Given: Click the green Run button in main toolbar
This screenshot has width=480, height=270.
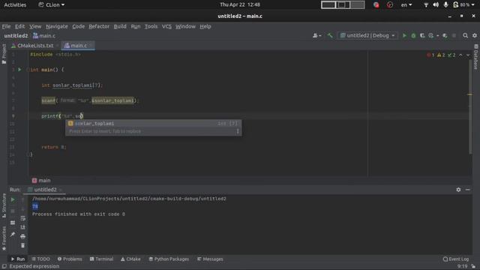Looking at the screenshot, I should point(404,35).
